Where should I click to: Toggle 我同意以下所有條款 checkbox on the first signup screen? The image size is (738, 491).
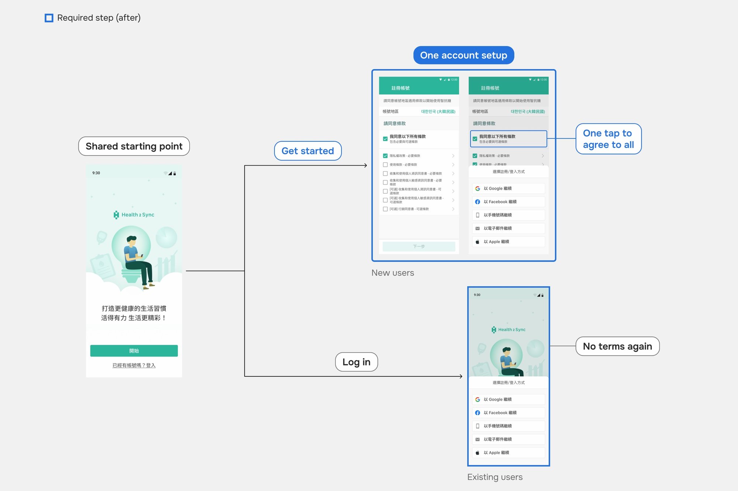tap(385, 139)
